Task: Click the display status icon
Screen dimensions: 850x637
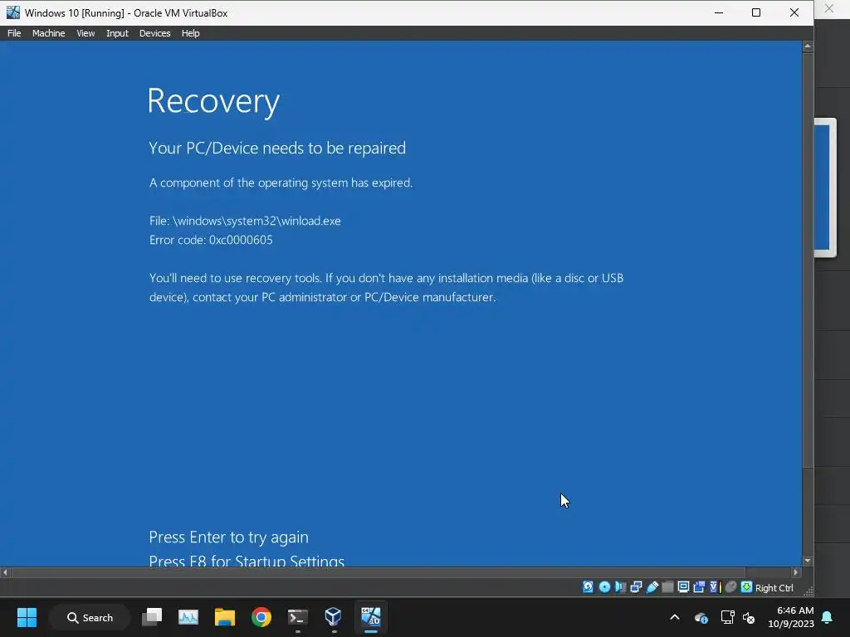Action: (x=684, y=587)
